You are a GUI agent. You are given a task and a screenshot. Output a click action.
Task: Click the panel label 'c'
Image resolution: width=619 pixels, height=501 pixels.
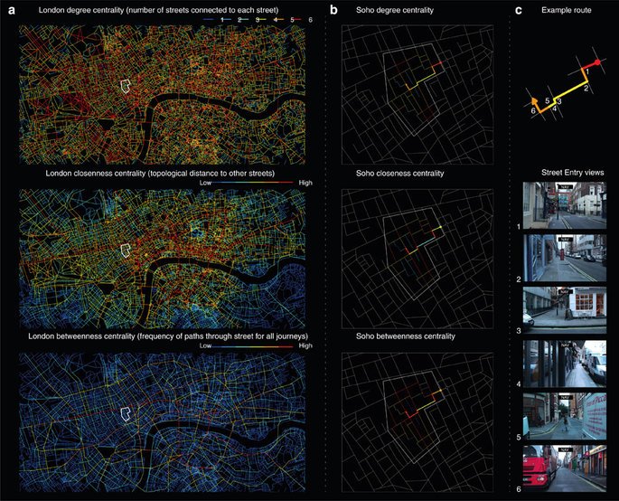pyautogui.click(x=519, y=11)
